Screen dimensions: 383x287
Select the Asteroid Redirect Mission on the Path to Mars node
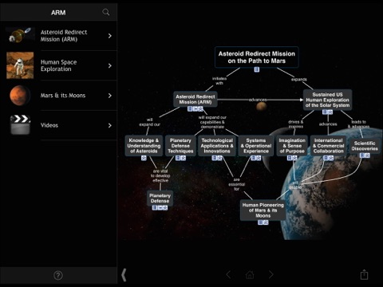257,57
